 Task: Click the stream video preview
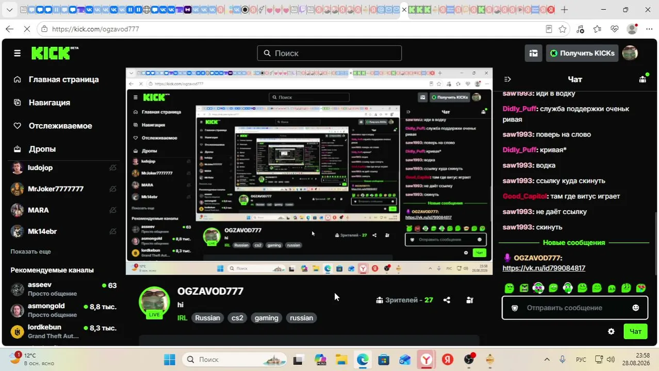pos(309,171)
